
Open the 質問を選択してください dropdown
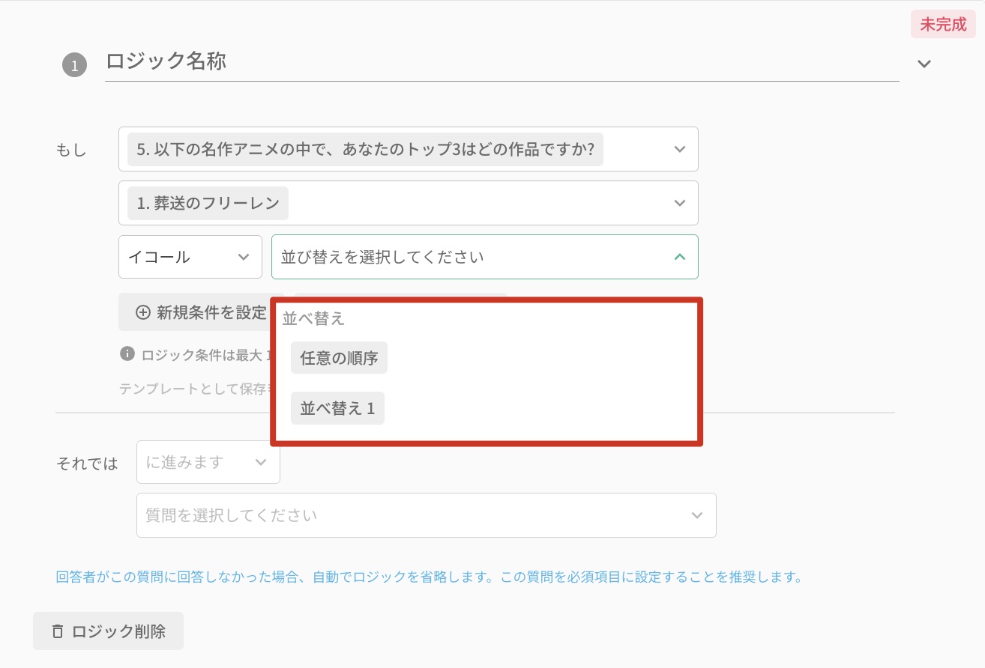click(427, 515)
